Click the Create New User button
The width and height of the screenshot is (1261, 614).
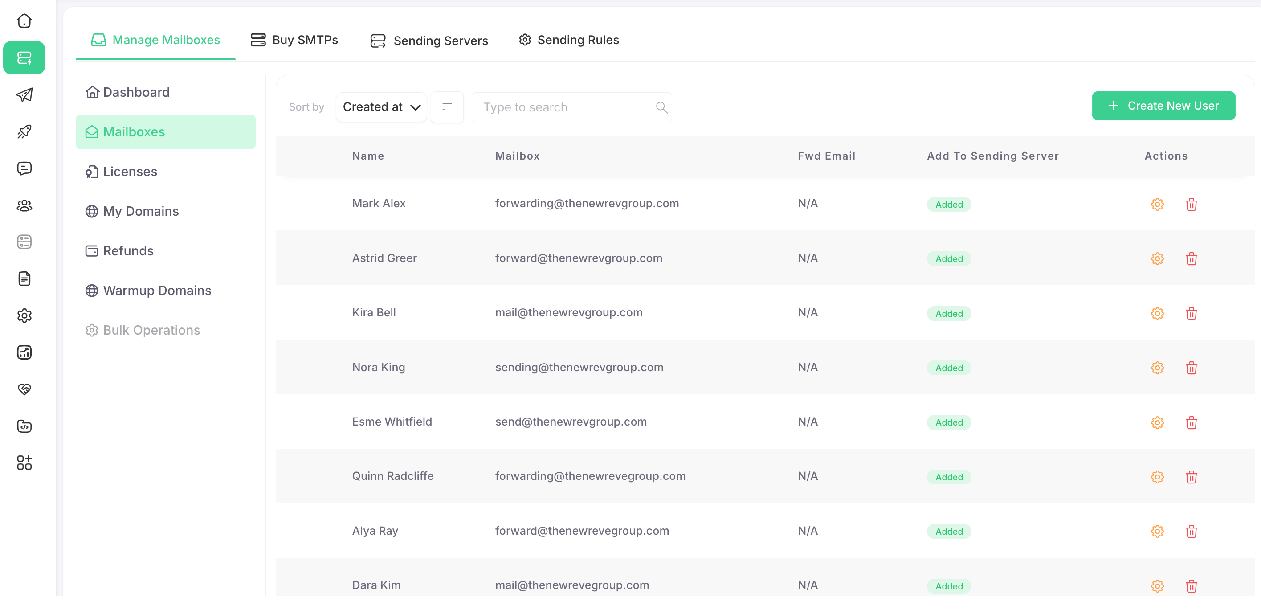point(1163,105)
